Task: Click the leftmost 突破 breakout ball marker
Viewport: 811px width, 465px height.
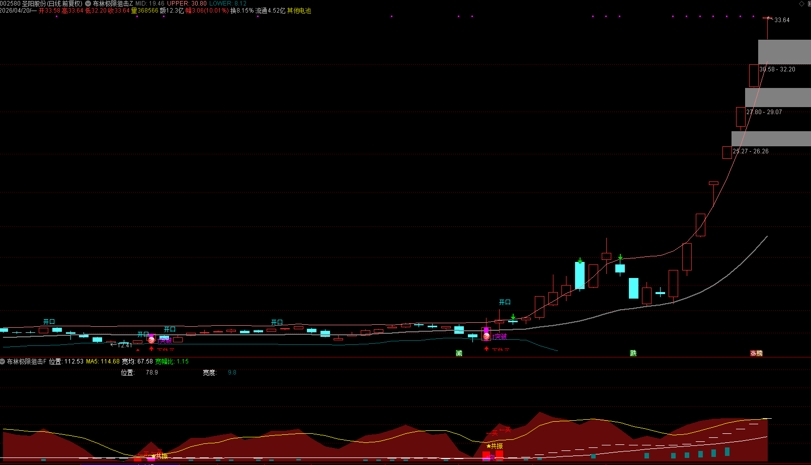Action: point(151,340)
